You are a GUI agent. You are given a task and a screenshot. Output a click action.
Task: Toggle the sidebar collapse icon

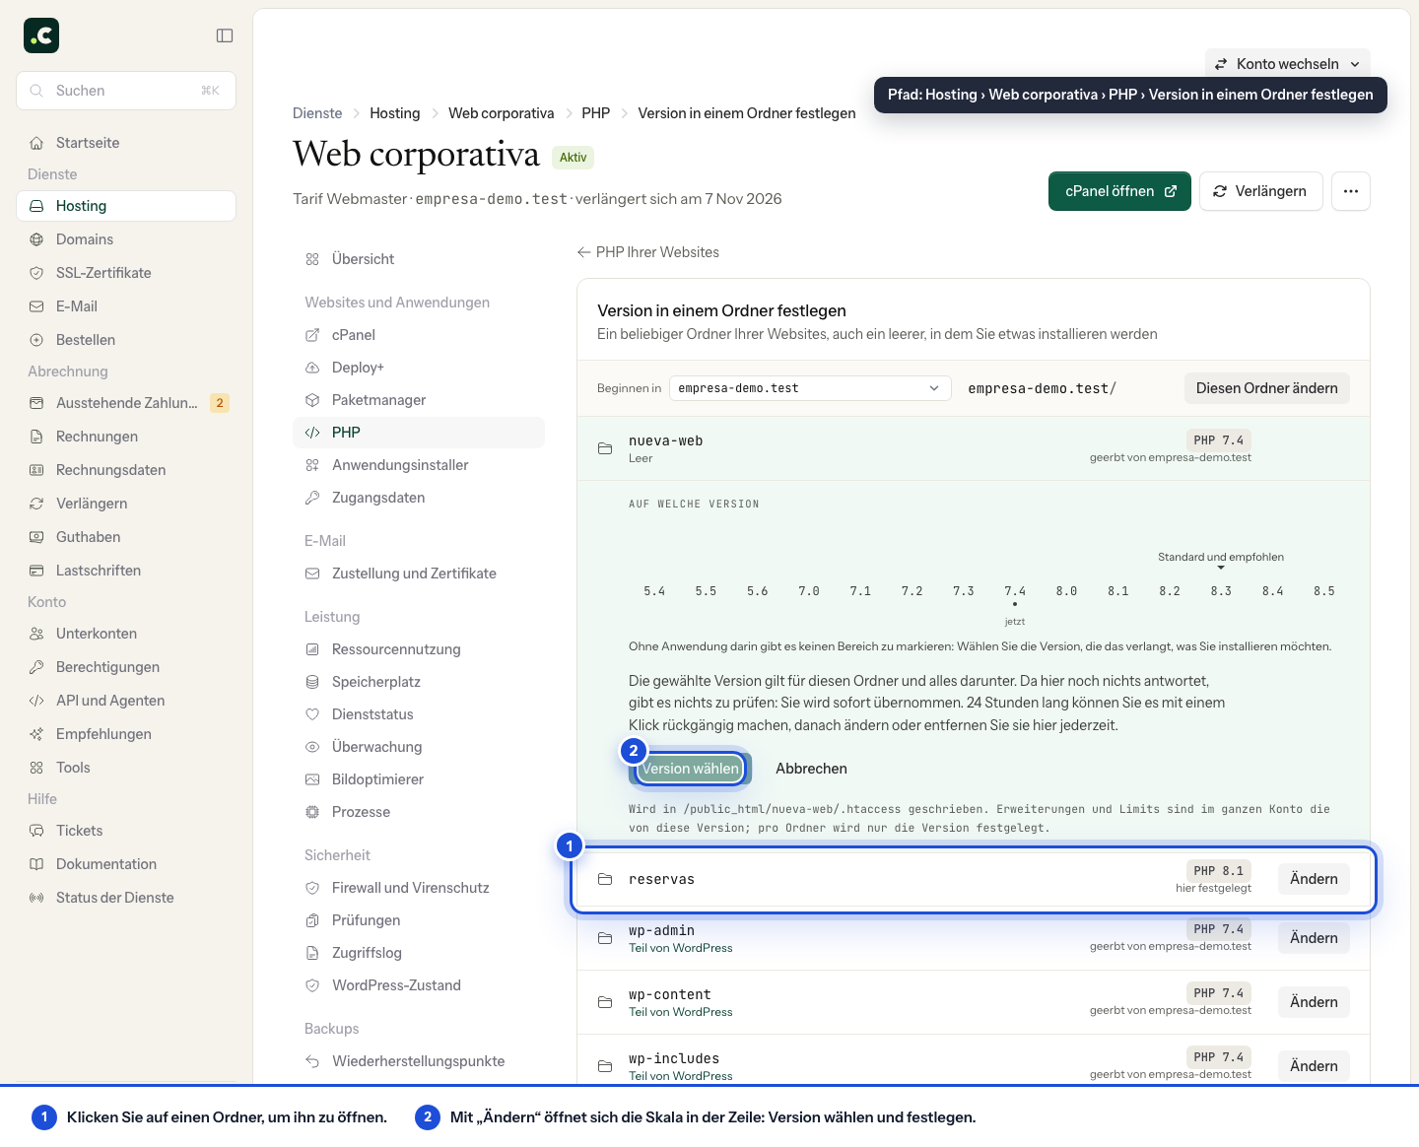(x=225, y=35)
